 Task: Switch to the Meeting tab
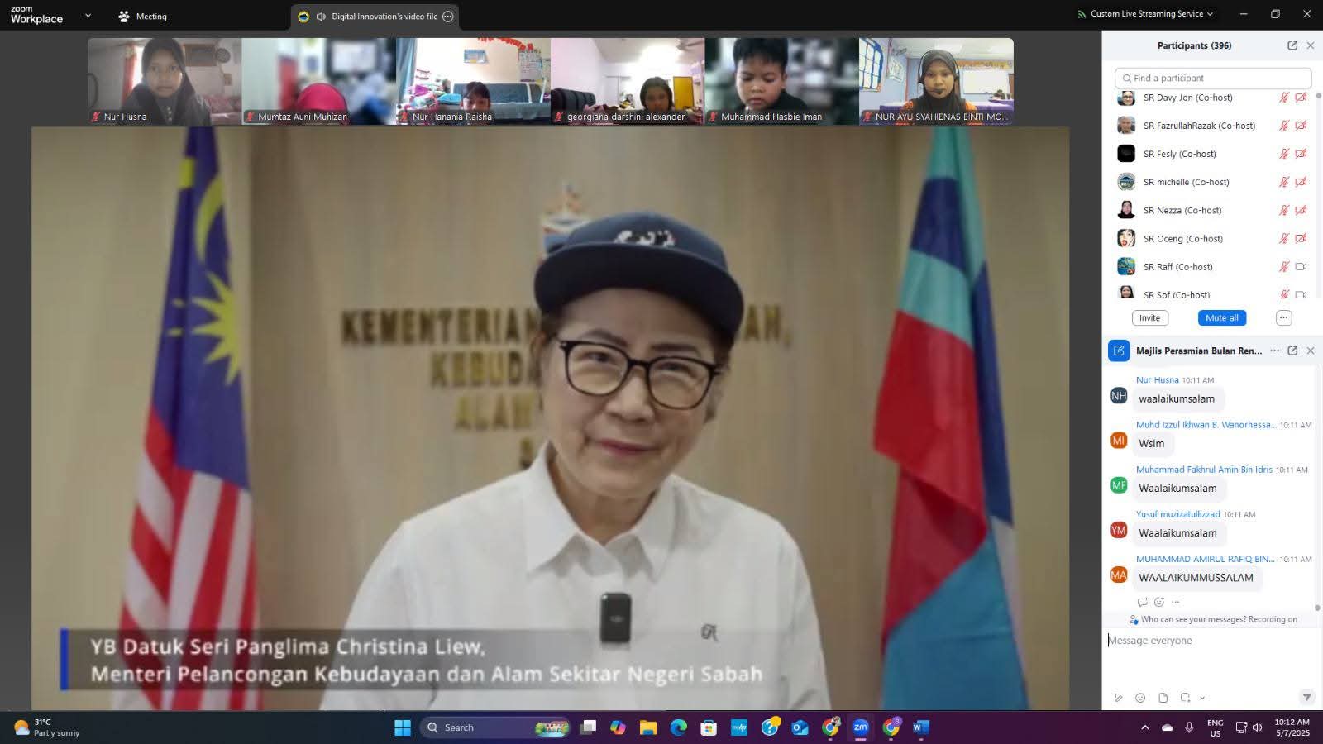(x=142, y=17)
